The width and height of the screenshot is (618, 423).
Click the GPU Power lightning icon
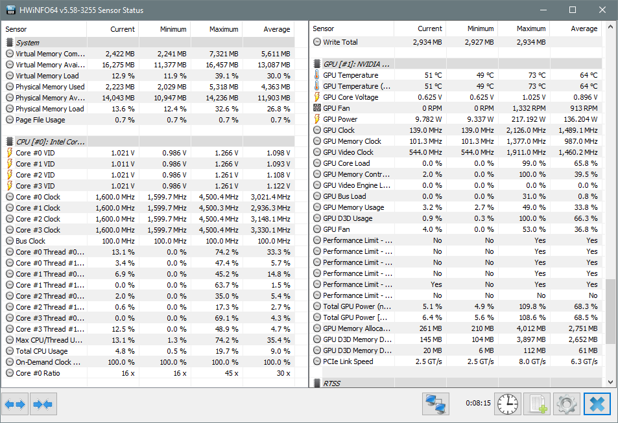317,119
